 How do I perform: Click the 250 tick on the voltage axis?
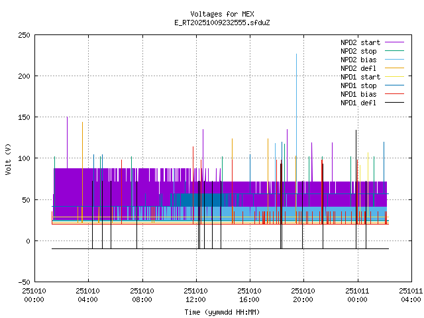23,35
